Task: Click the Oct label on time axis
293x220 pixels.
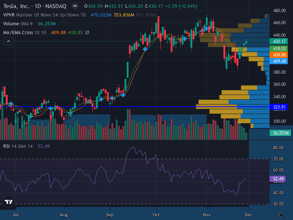Action: click(156, 215)
